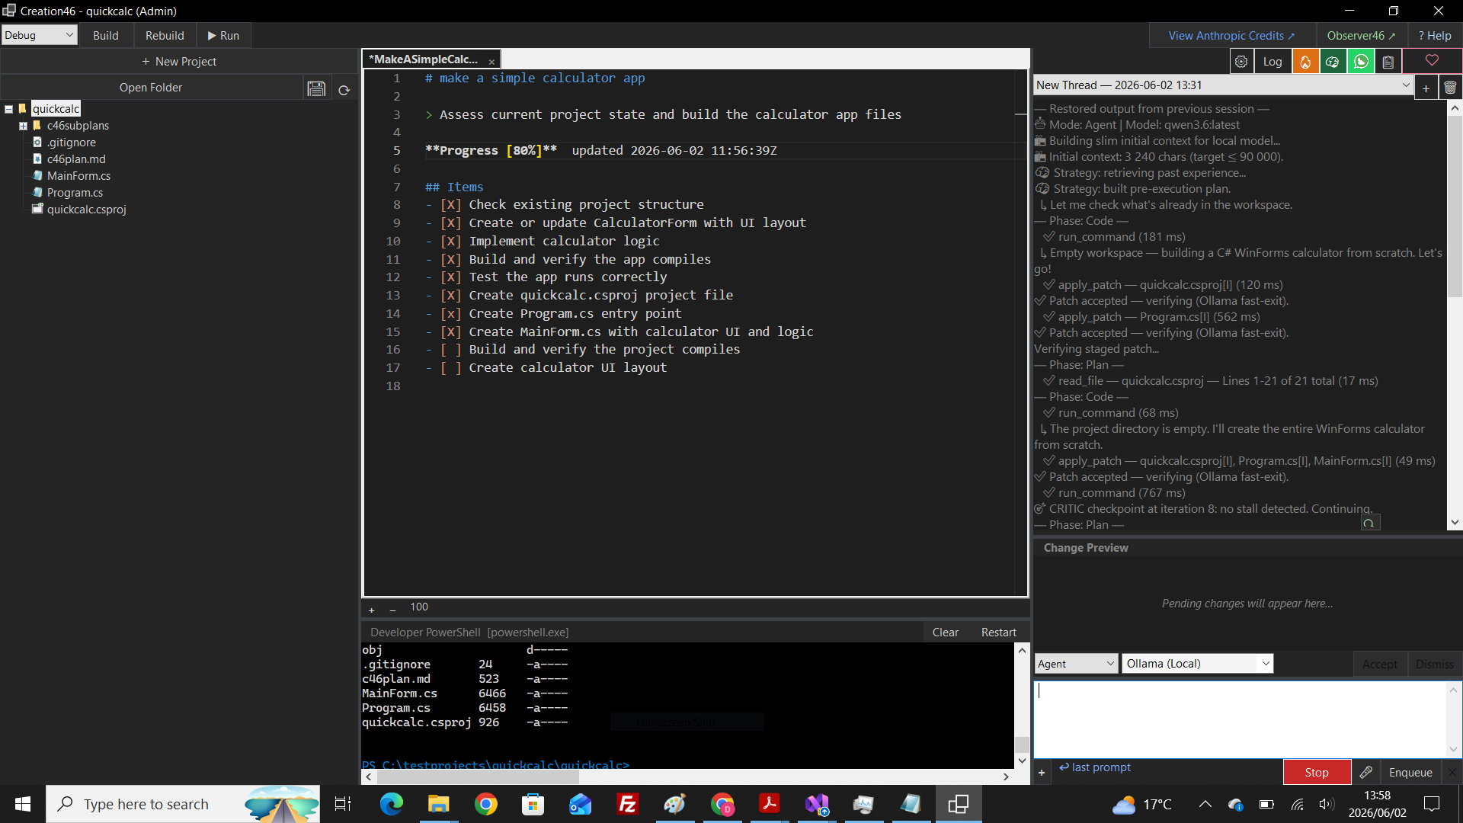Viewport: 1463px width, 823px height.
Task: Click the small refresh icon below the agent log
Action: (1369, 523)
